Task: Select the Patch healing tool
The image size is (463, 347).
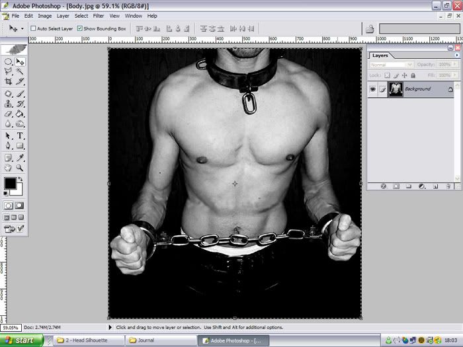Action: pos(8,94)
